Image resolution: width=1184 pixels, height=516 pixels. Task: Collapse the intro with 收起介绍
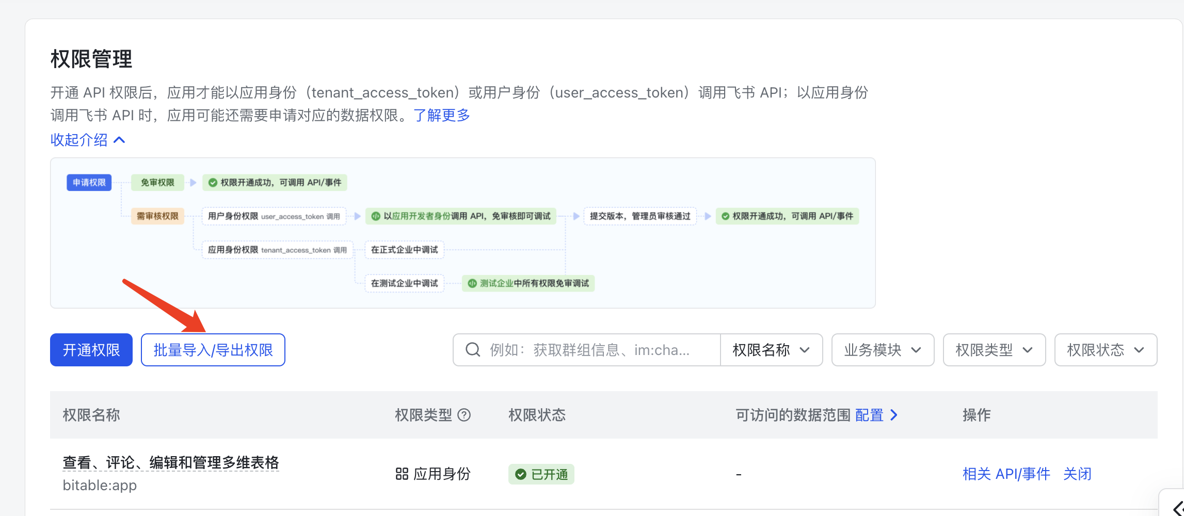(x=87, y=140)
